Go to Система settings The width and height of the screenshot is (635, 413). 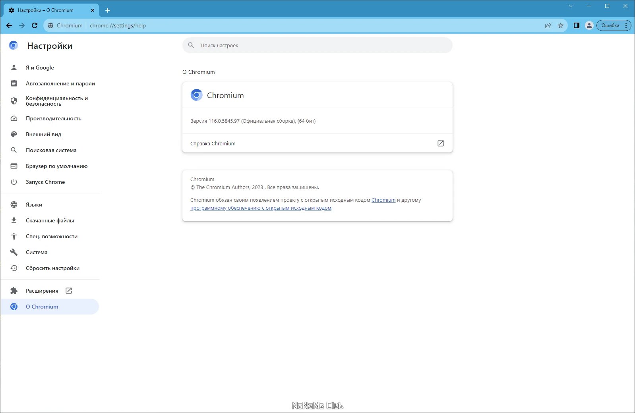50,252
